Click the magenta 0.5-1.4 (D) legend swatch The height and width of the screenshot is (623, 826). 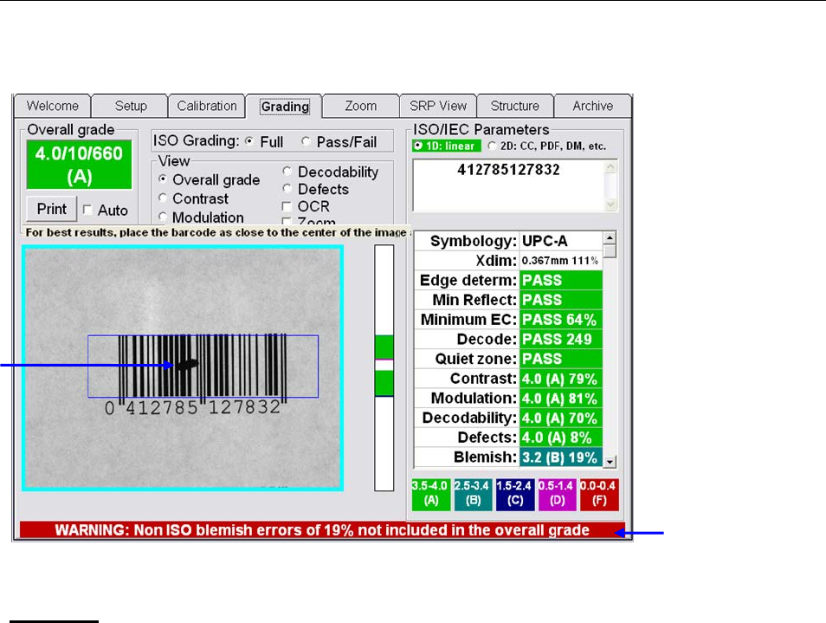[557, 495]
